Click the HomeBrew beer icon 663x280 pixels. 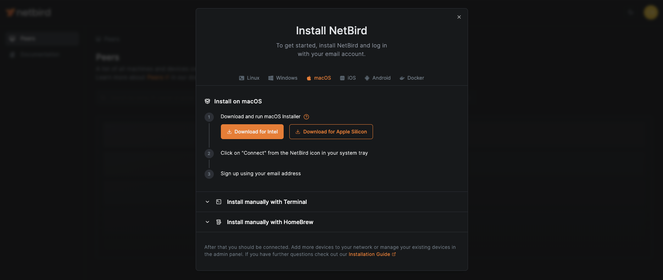(x=218, y=222)
